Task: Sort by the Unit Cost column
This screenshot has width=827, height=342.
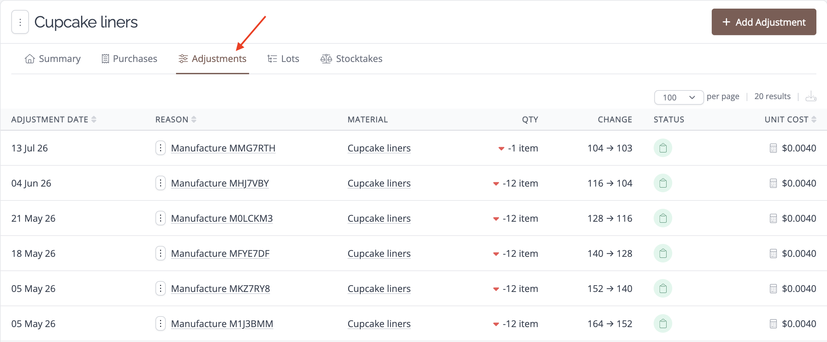Action: [790, 119]
